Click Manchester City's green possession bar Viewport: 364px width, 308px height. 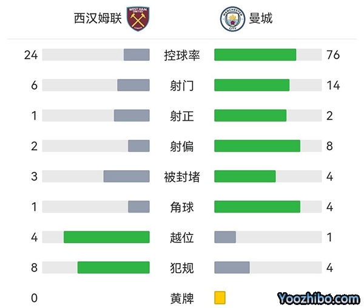(x=255, y=55)
